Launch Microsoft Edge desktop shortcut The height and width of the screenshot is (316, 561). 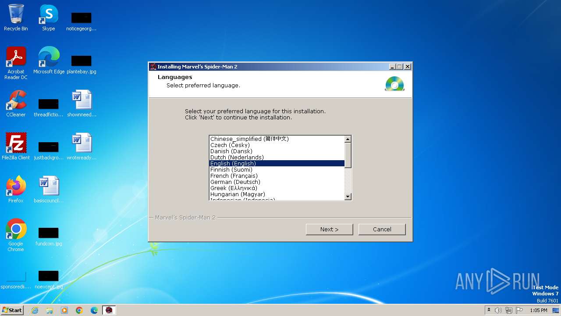coord(49,61)
